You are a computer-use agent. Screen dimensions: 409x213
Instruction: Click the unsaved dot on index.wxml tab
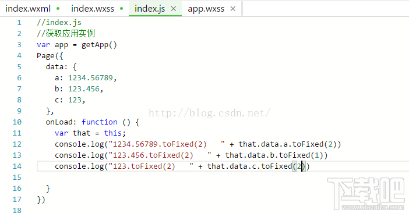[x=58, y=9]
